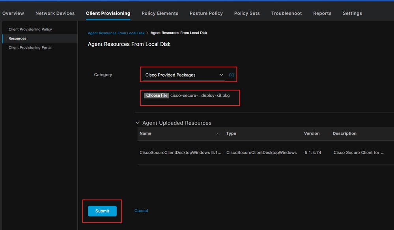Image resolution: width=394 pixels, height=230 pixels.
Task: Open the Overview tab
Action: click(13, 13)
